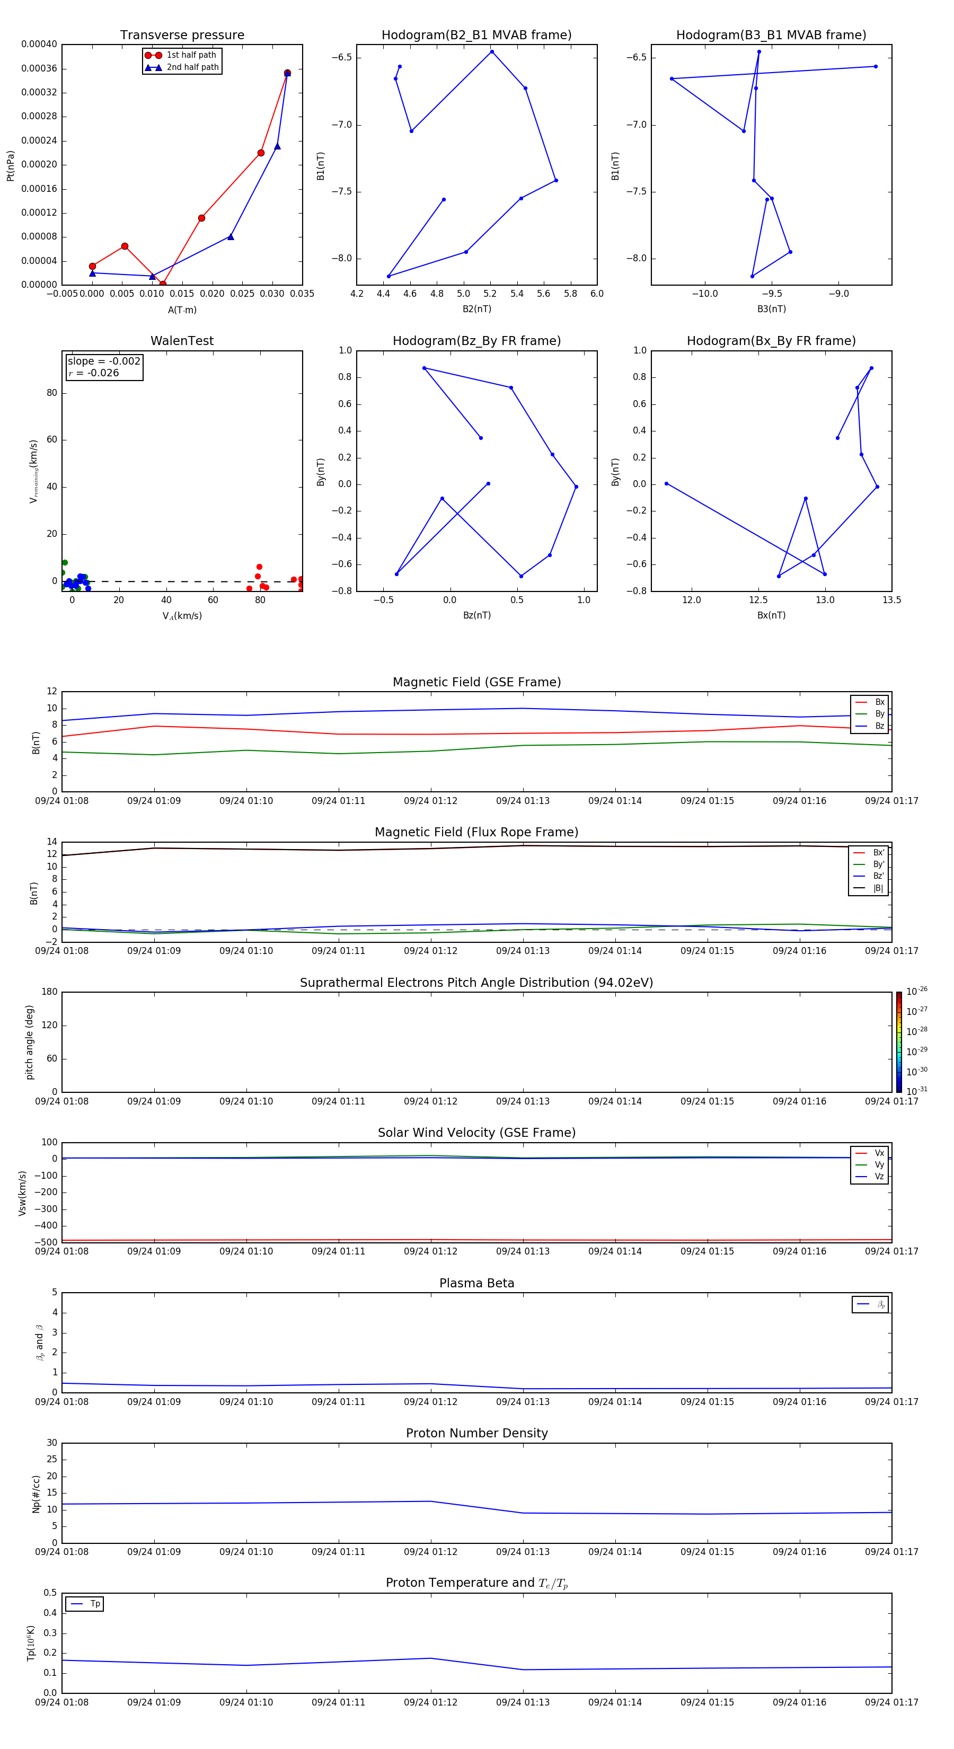Click the βp legend in Plasma Beta plot
The height and width of the screenshot is (1749, 954).
[870, 1304]
